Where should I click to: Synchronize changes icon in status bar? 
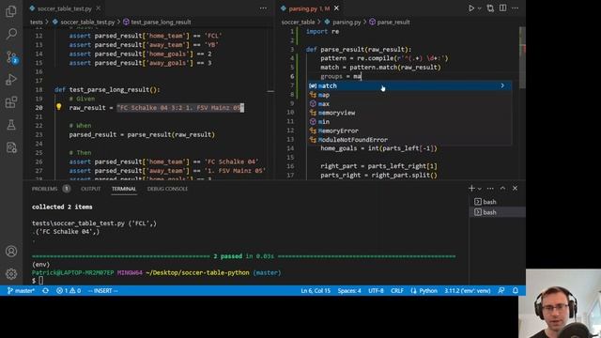coord(46,290)
